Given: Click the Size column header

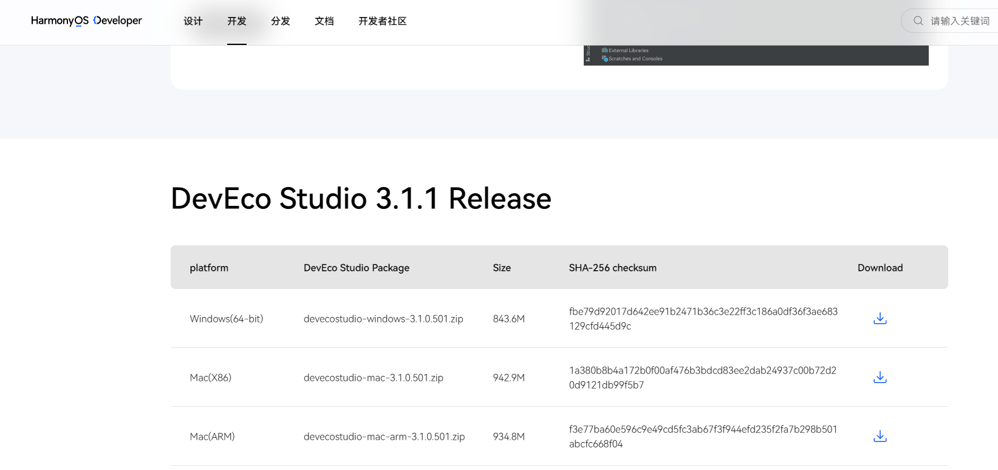Looking at the screenshot, I should coord(502,268).
